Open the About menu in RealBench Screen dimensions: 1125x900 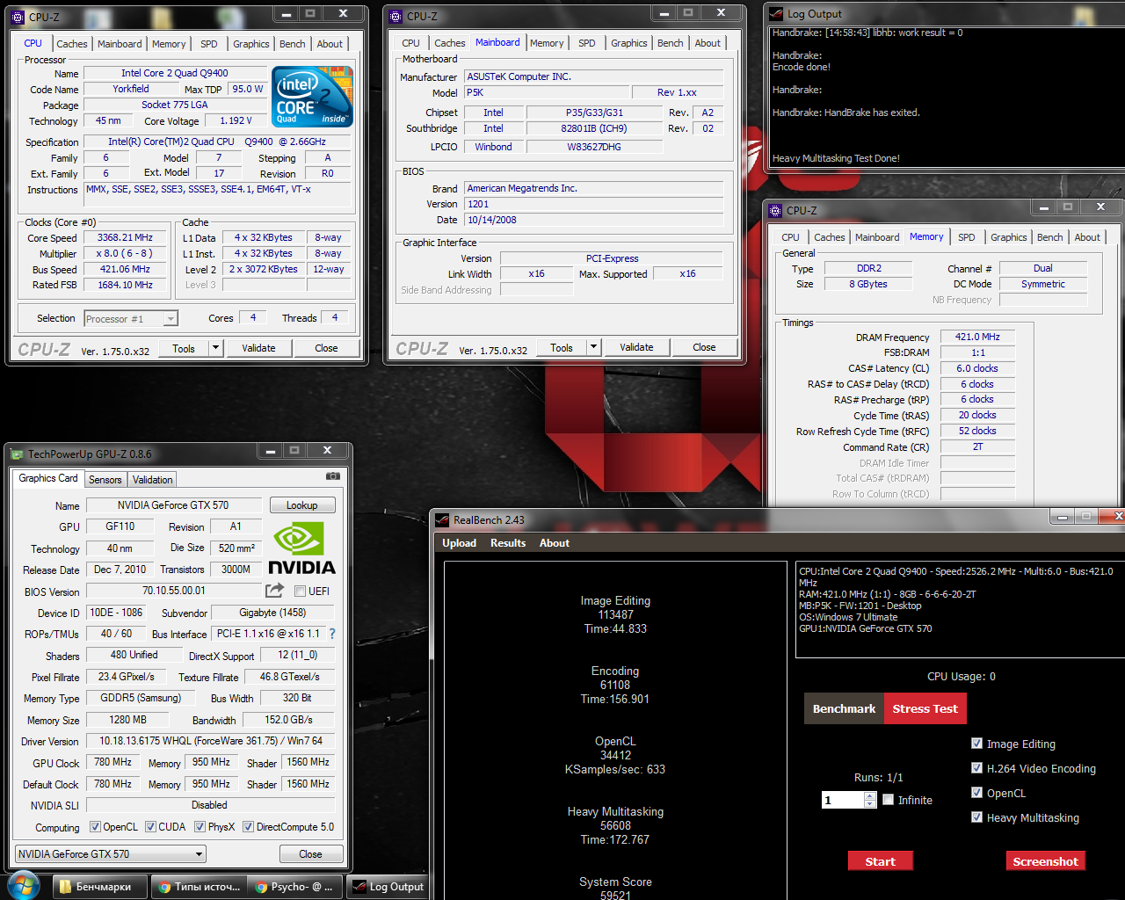pyautogui.click(x=555, y=543)
